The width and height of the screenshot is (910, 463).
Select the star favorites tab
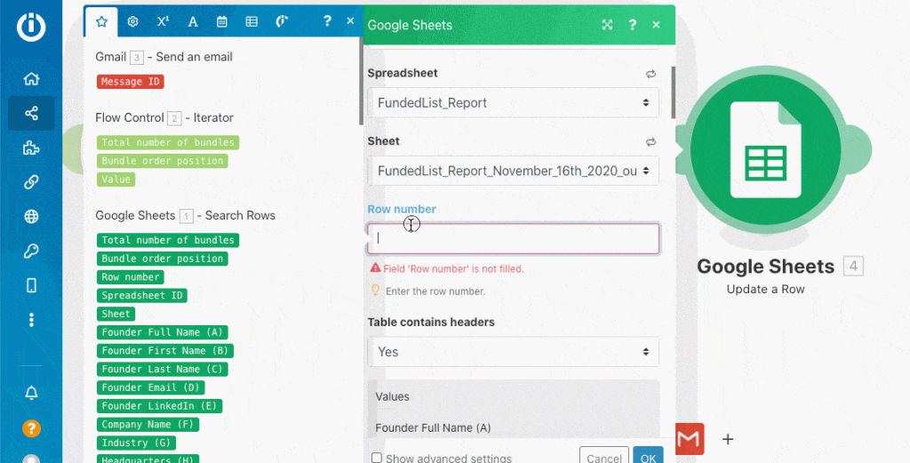point(101,21)
